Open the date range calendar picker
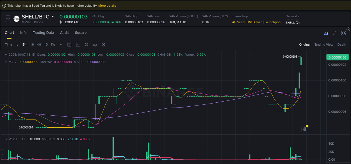Image resolution: width=351 pixels, height=164 pixels. [69, 44]
